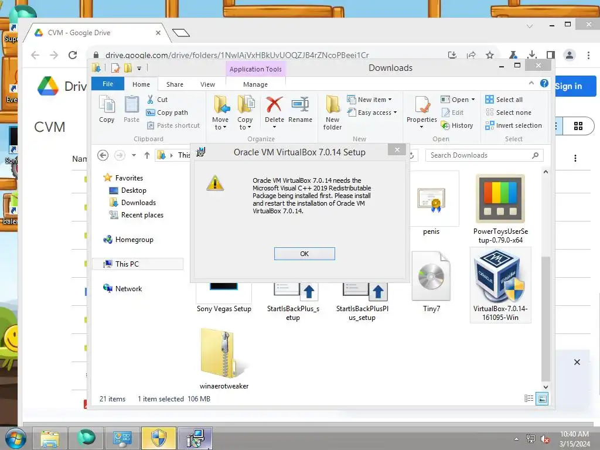Open the Open button dropdown in the ribbon
Image resolution: width=600 pixels, height=450 pixels.
point(458,100)
